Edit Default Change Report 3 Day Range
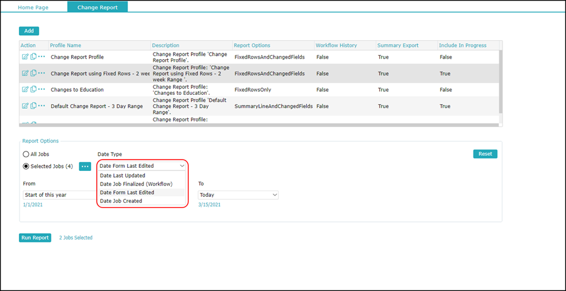The image size is (566, 291). (25, 106)
